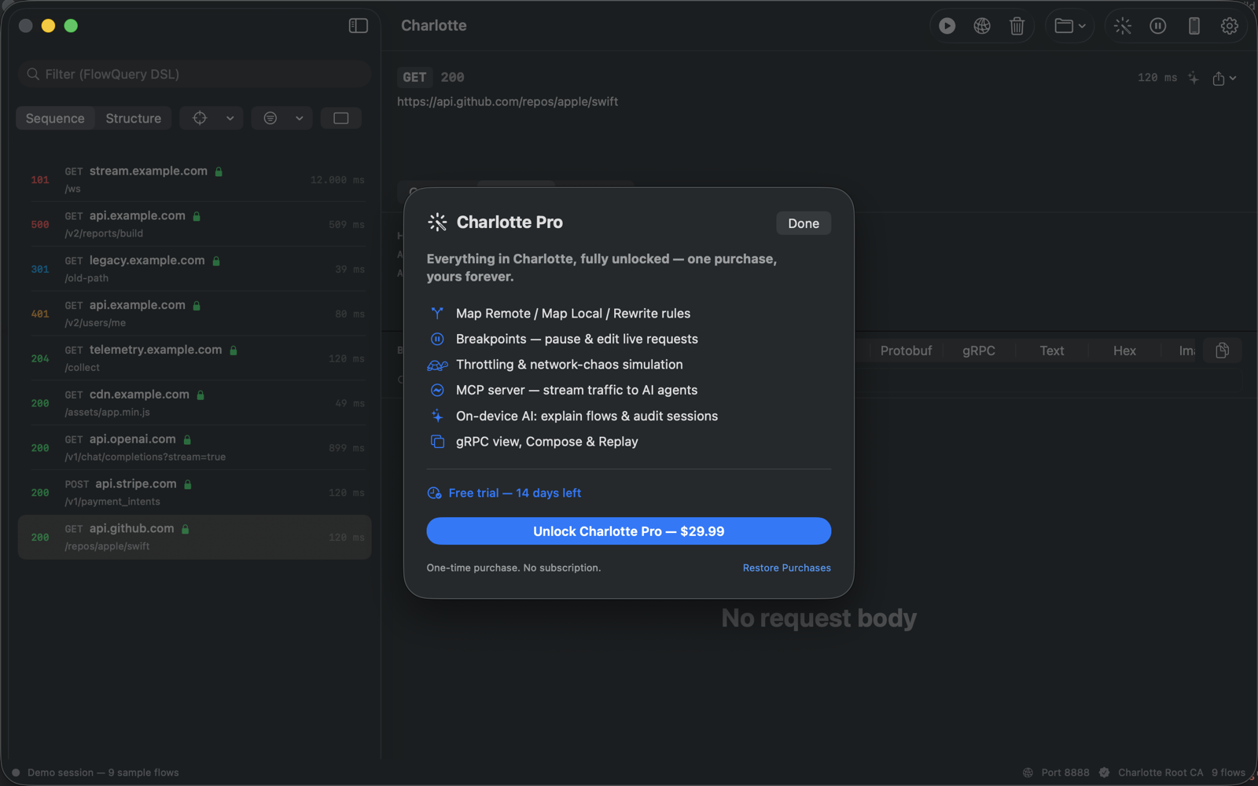Open the share menu dropdown
The image size is (1258, 786).
[1224, 78]
